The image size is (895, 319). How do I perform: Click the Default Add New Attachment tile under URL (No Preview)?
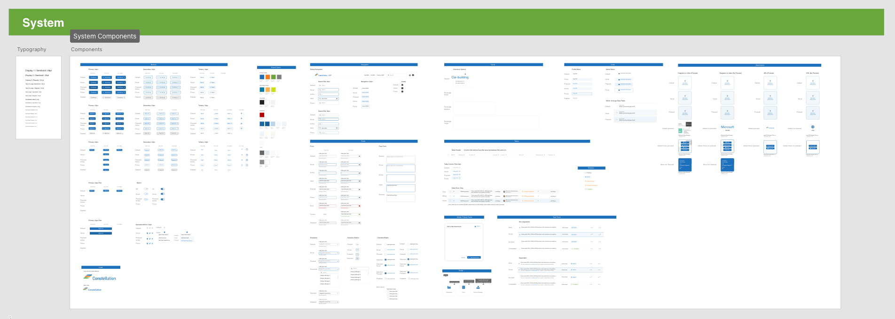(813, 83)
